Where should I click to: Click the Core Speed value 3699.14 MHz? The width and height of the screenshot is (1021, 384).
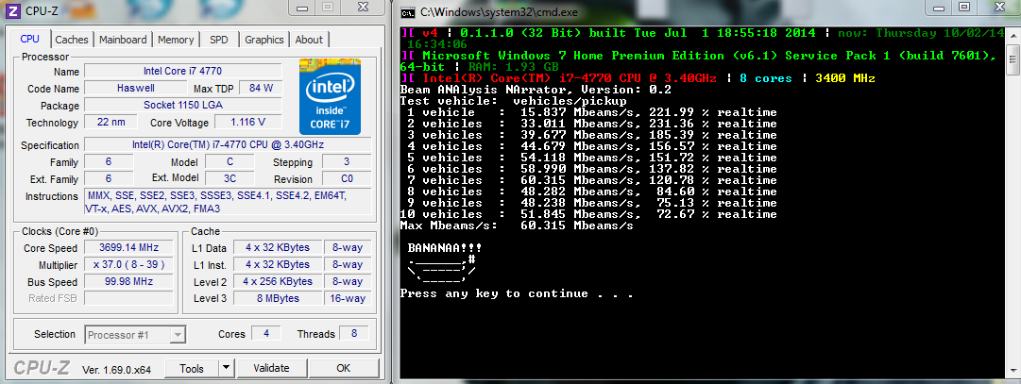tap(128, 248)
